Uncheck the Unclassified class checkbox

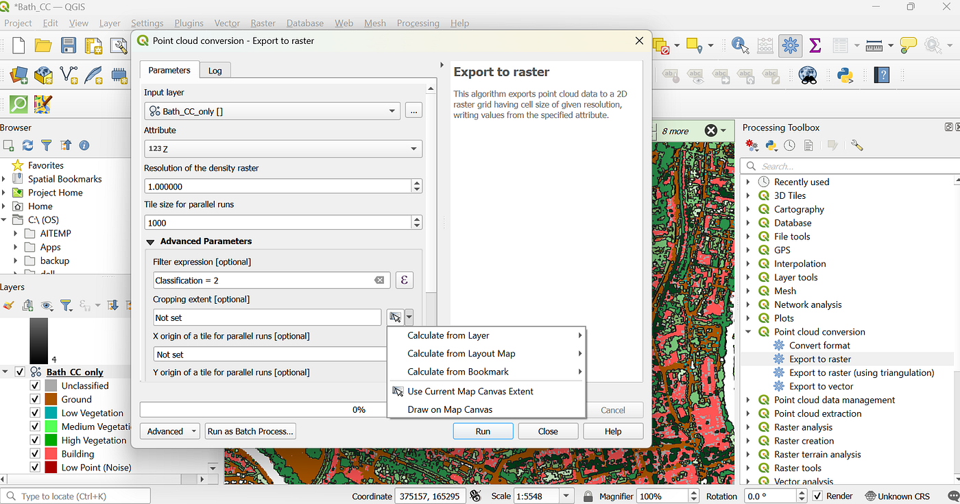(x=35, y=385)
